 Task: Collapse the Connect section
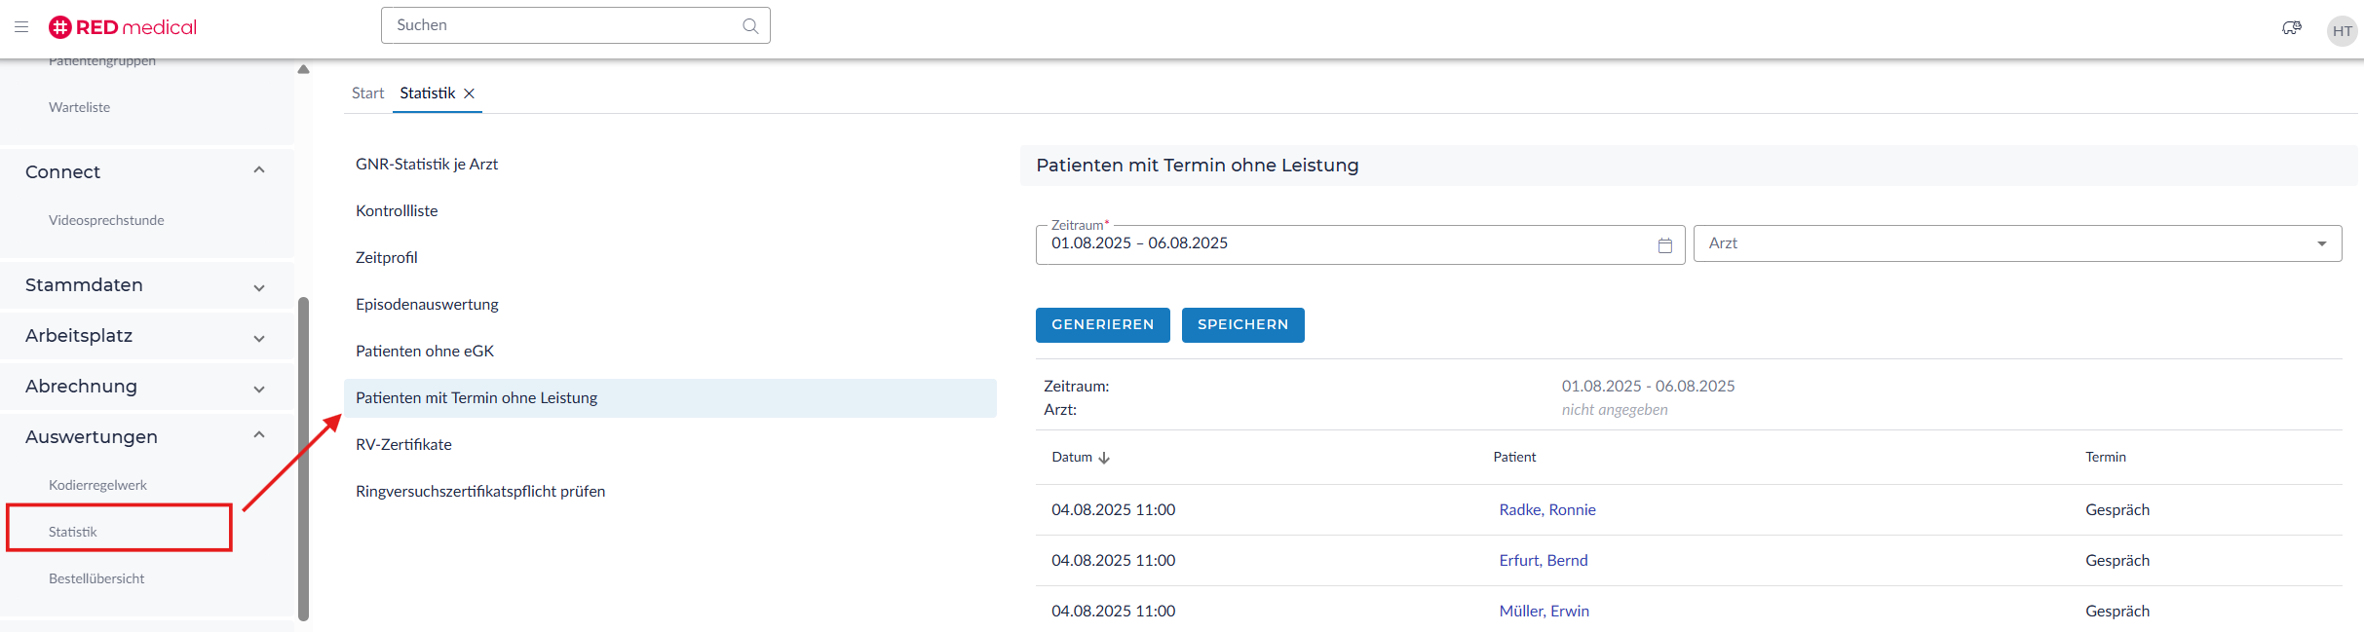(259, 171)
